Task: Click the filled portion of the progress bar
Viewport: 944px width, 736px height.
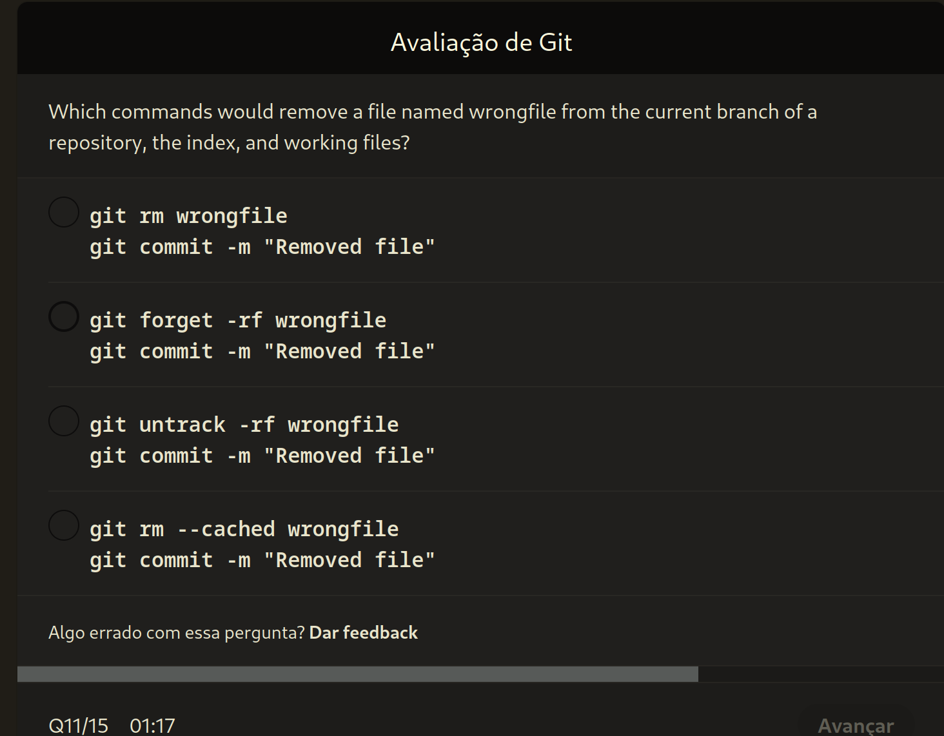Action: coord(355,674)
